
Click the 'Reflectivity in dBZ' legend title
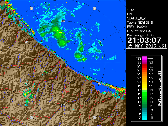(x=160, y=88)
